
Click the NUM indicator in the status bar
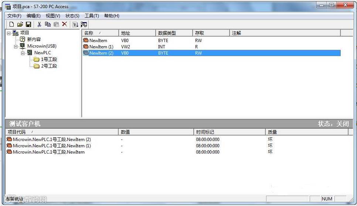[327, 199]
